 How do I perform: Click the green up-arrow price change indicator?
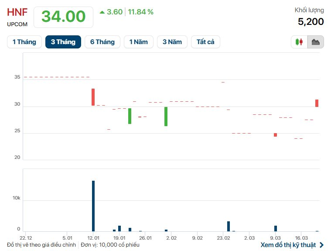[102, 12]
